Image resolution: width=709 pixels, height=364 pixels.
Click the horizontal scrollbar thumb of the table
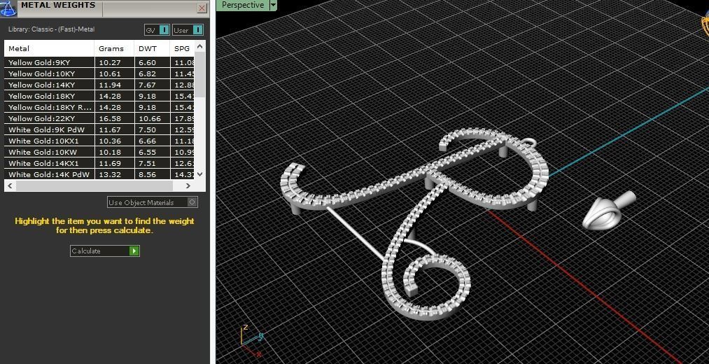[94, 185]
